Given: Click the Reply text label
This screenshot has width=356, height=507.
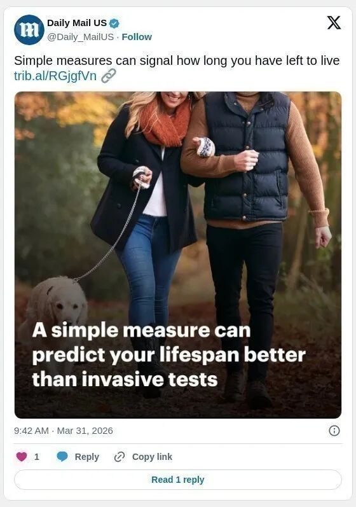Looking at the screenshot, I should [87, 457].
